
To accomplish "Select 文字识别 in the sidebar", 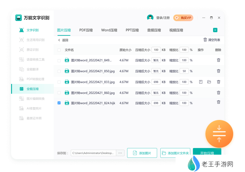I will 32,30.
